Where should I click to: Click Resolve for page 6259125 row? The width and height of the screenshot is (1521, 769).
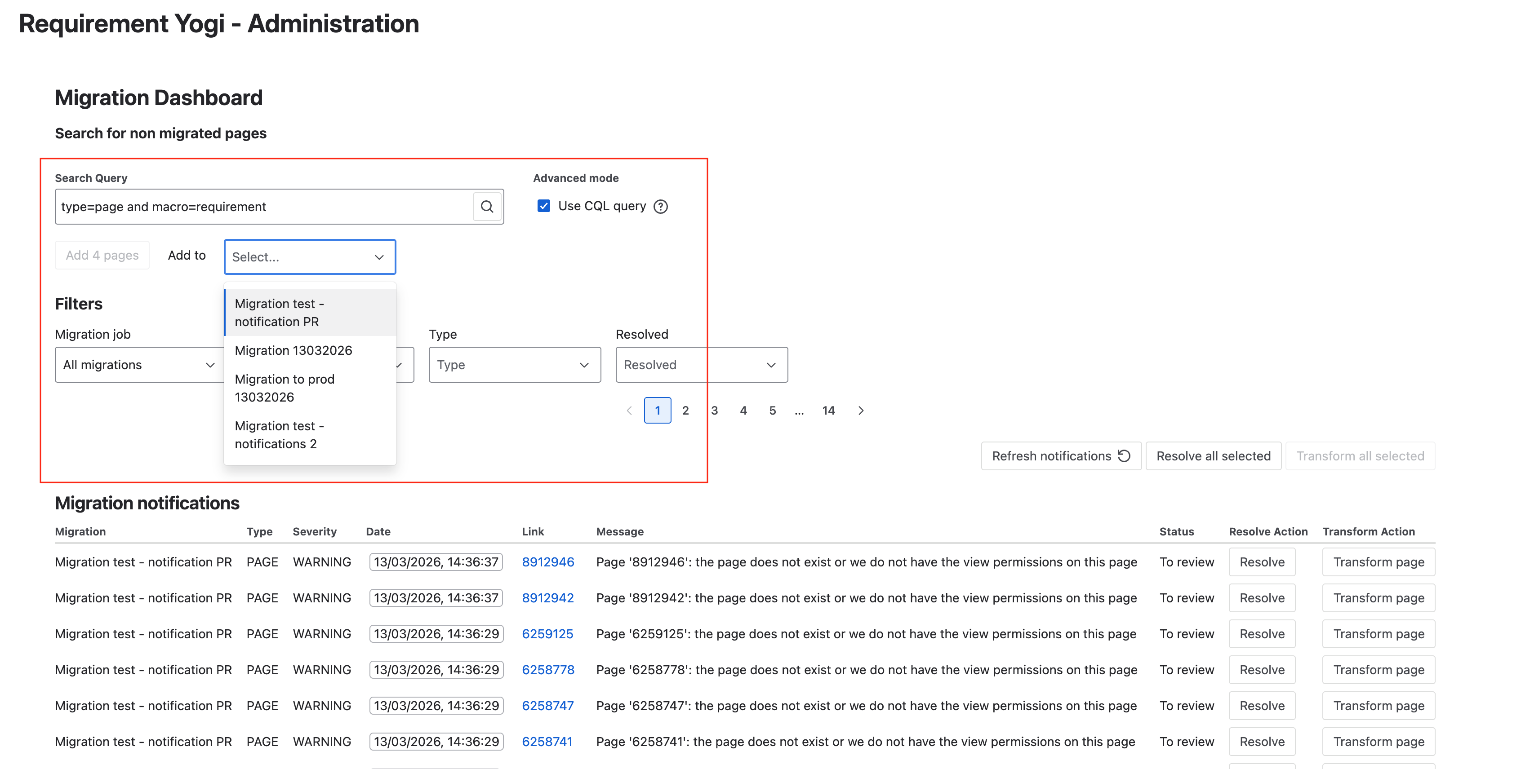1261,634
